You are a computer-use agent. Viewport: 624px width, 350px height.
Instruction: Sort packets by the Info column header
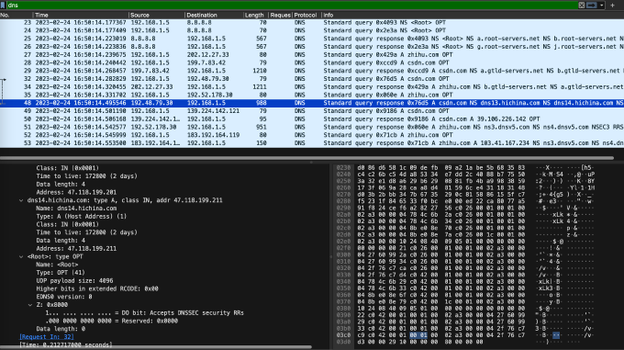coord(473,15)
